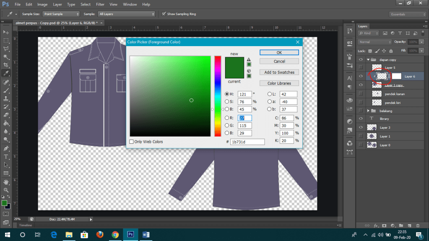The image size is (429, 241).
Task: Open Photoshop from the Windows taskbar
Action: (130, 234)
